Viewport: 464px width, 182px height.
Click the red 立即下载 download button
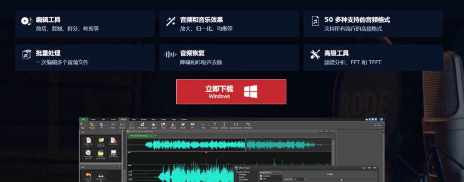click(231, 92)
